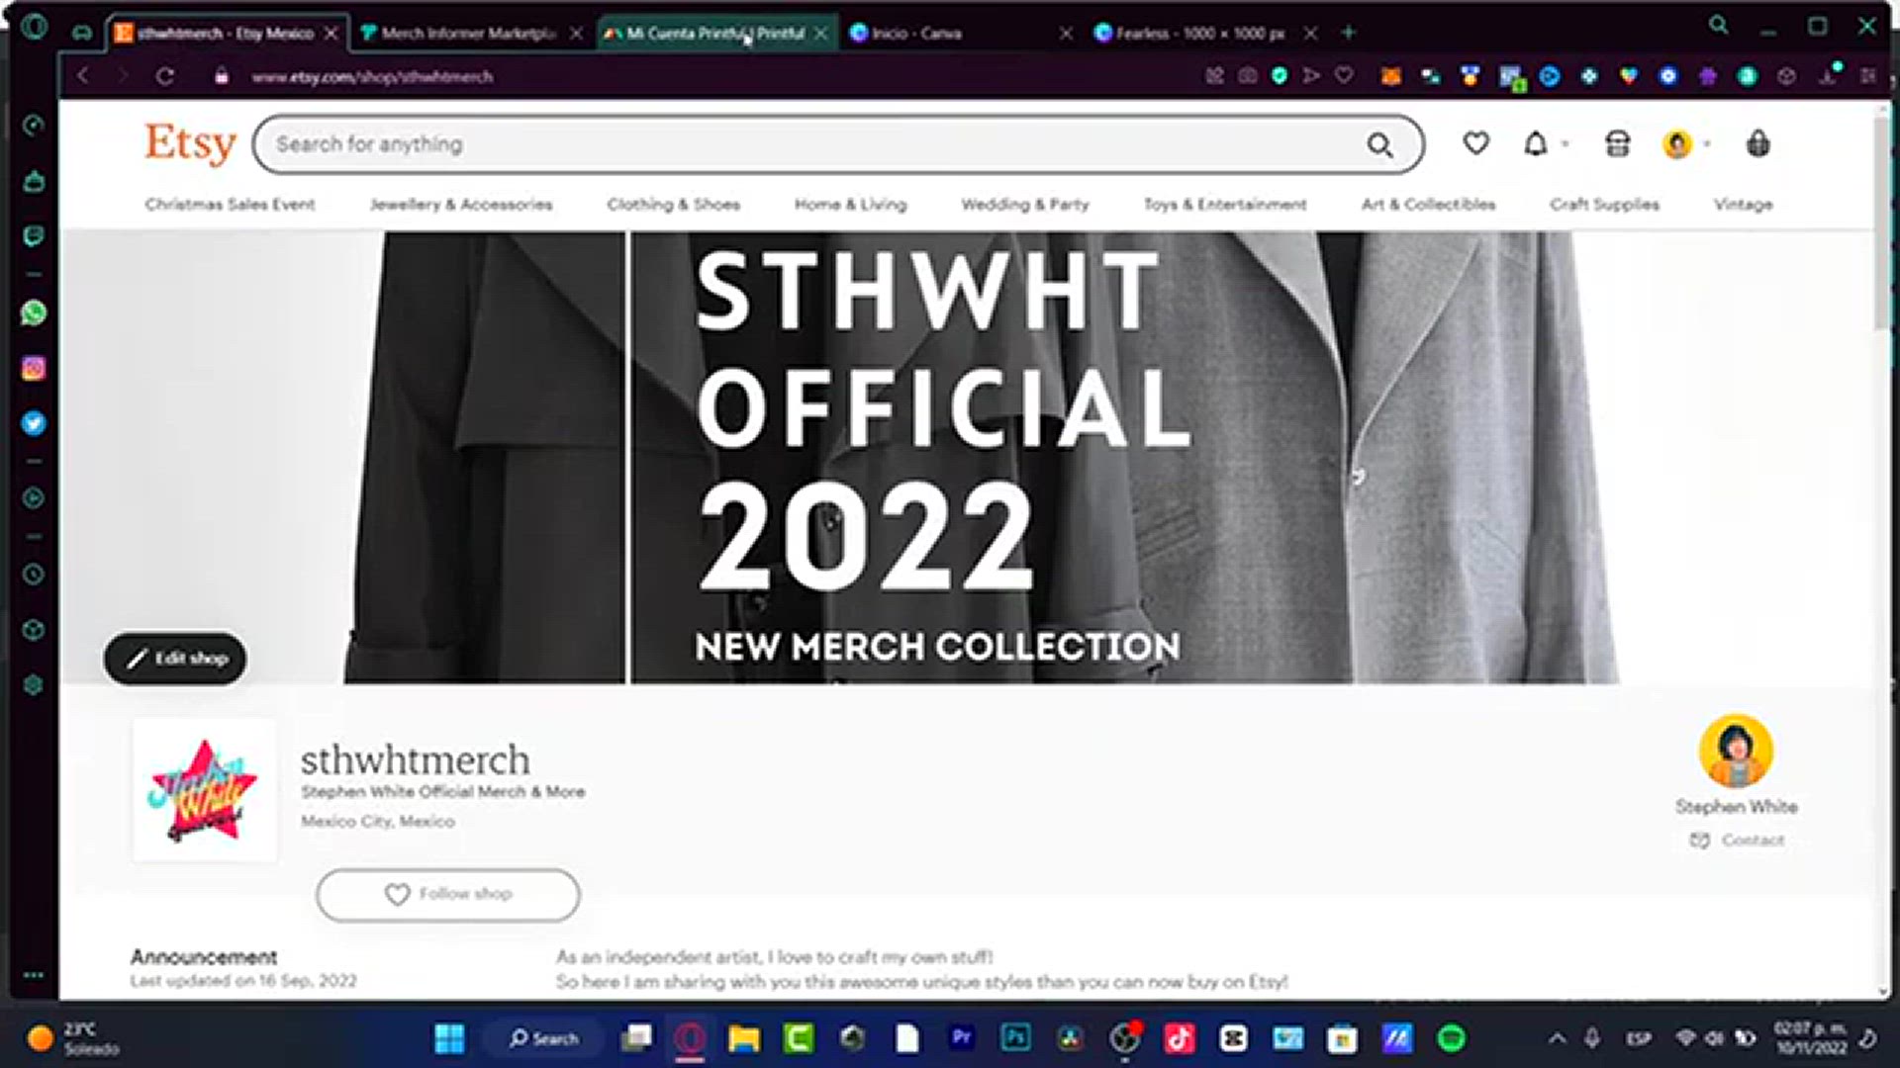Open the clock and date in taskbar
Viewport: 1900px width, 1068px height.
click(1810, 1038)
